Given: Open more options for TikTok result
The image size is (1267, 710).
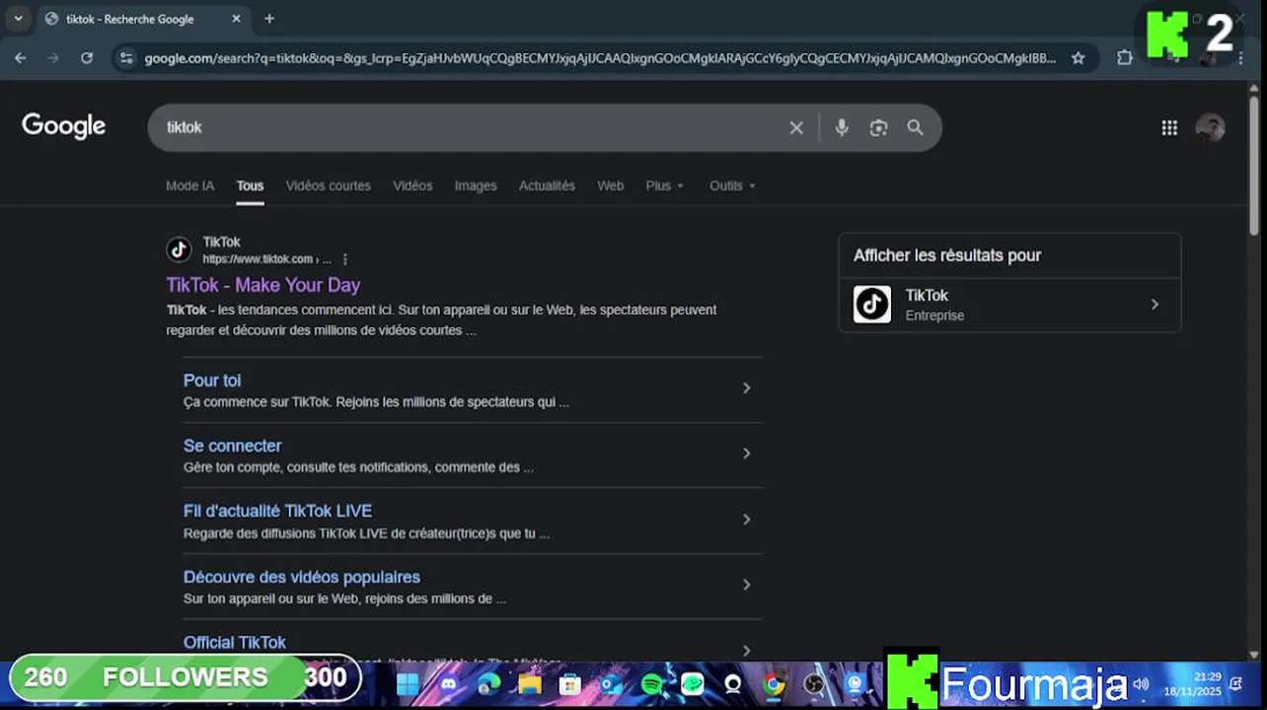Looking at the screenshot, I should [344, 259].
